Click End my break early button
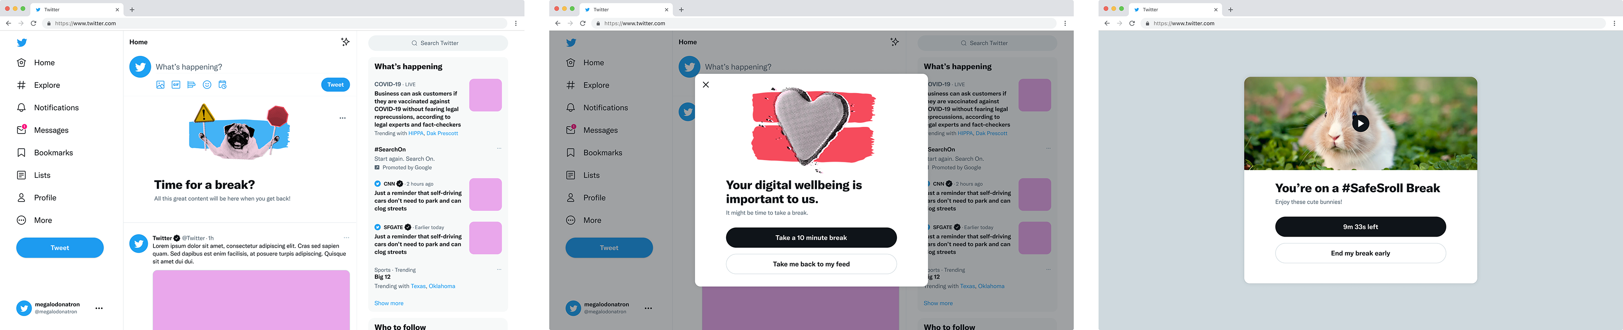The image size is (1623, 330). [1360, 253]
